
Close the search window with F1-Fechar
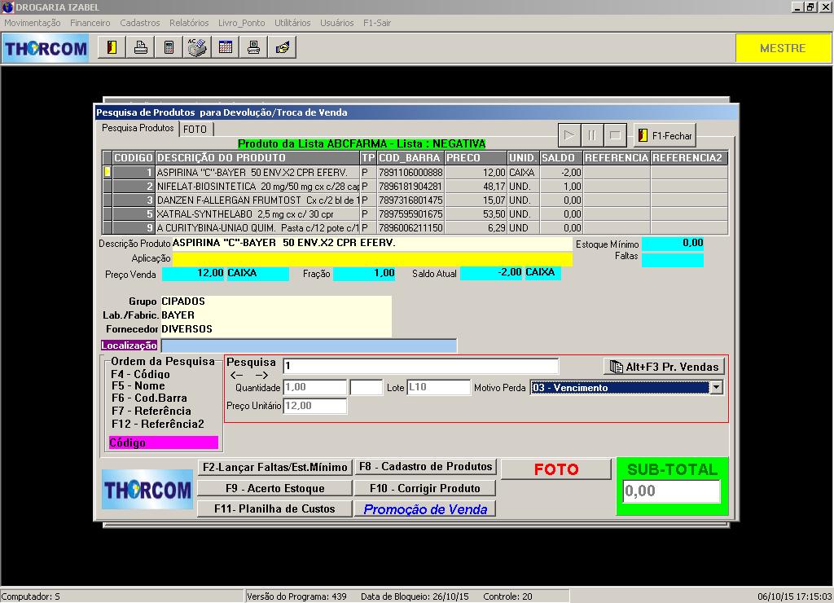[x=665, y=136]
